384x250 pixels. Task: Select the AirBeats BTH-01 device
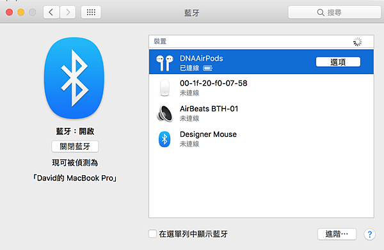pos(261,113)
